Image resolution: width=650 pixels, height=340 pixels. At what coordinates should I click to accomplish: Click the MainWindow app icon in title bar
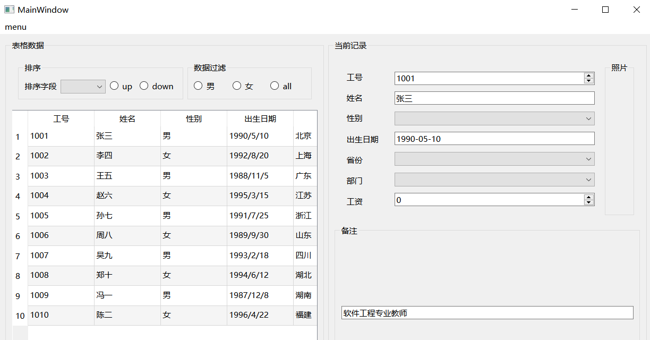(9, 10)
